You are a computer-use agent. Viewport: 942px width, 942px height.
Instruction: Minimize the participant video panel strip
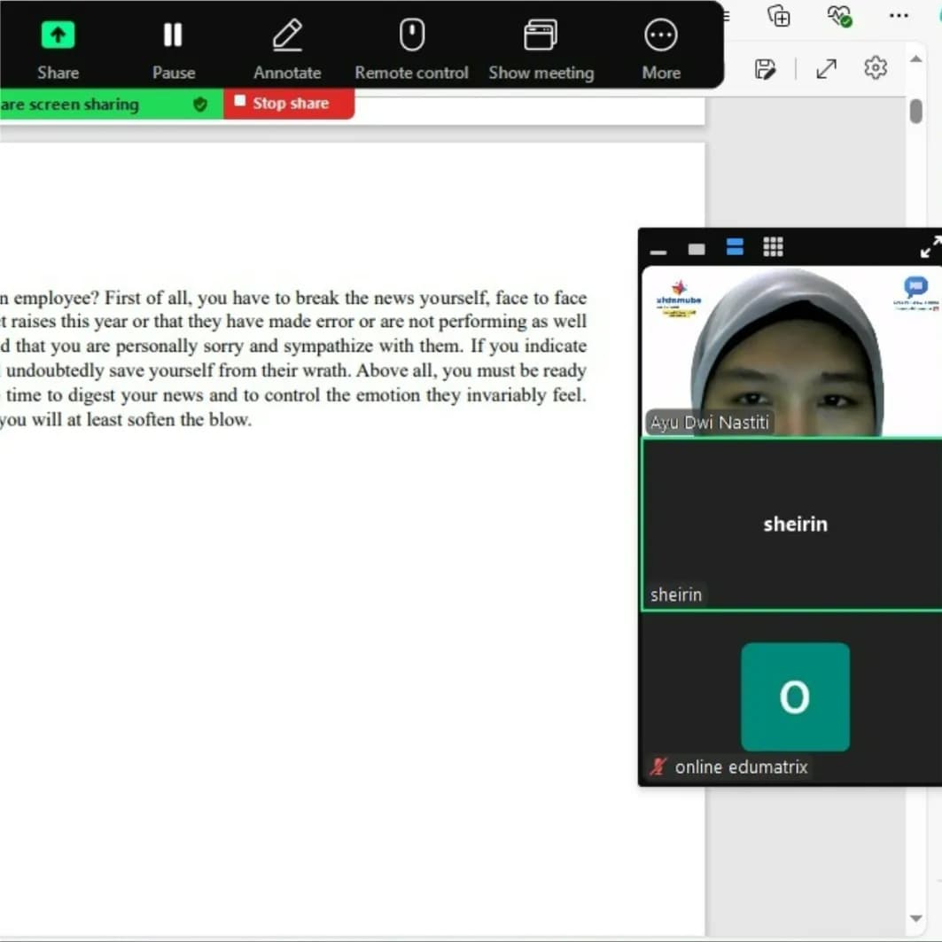pyautogui.click(x=658, y=252)
